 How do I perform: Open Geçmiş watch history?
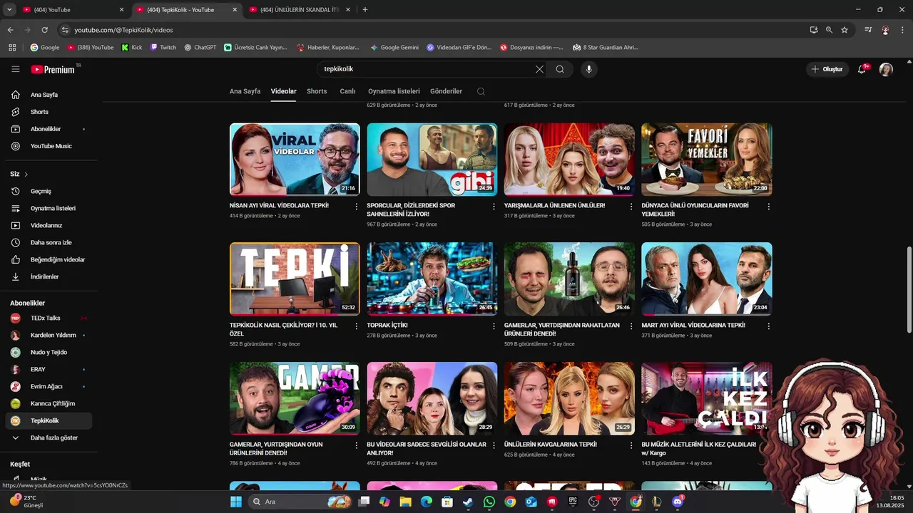pyautogui.click(x=49, y=191)
